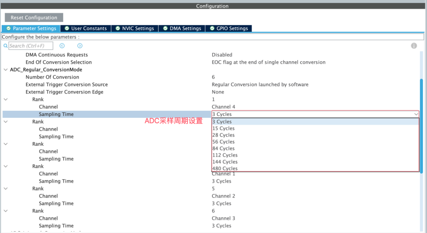This screenshot has width=427, height=233.
Task: Click the magnifier search icon
Action: tap(5, 46)
